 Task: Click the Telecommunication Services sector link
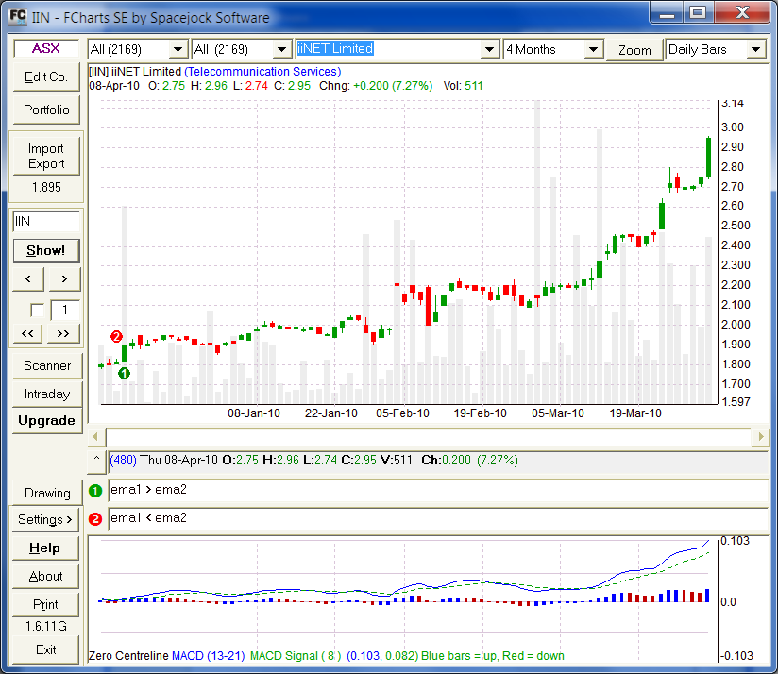pos(262,72)
